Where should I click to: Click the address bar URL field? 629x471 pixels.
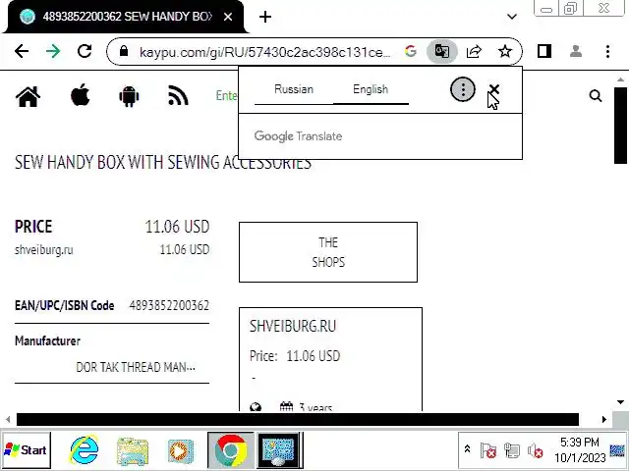[x=264, y=52]
